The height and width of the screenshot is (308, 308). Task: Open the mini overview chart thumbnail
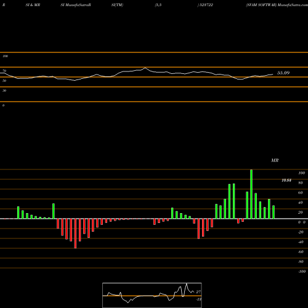point(152,295)
